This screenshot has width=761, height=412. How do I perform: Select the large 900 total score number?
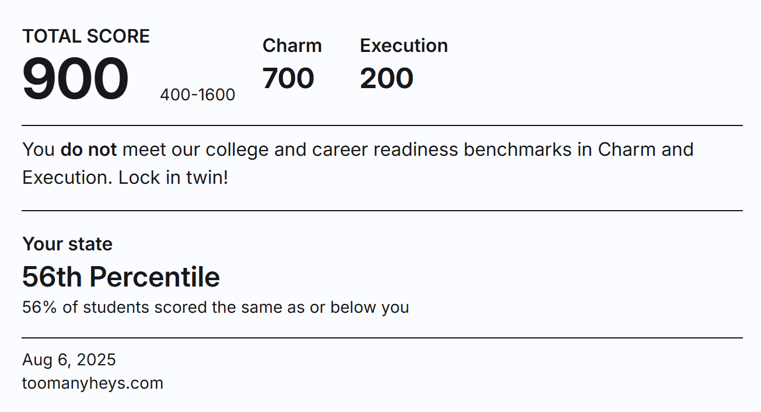click(75, 78)
